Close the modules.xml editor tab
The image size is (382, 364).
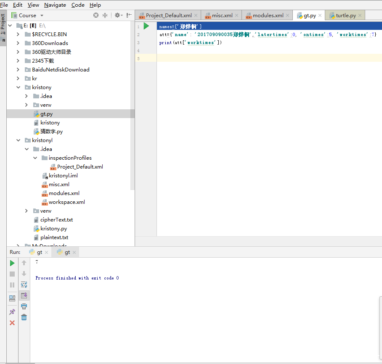pyautogui.click(x=288, y=16)
